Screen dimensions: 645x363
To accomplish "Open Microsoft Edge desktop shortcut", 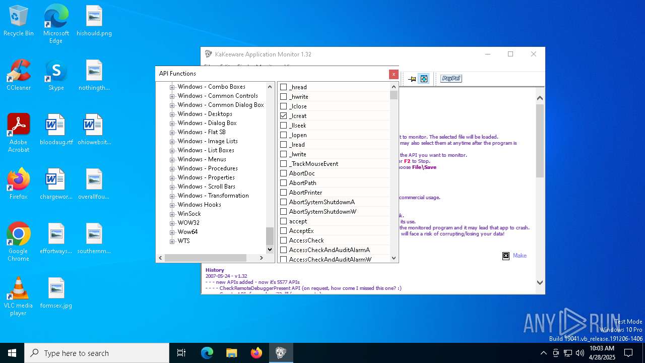I will pos(56,24).
